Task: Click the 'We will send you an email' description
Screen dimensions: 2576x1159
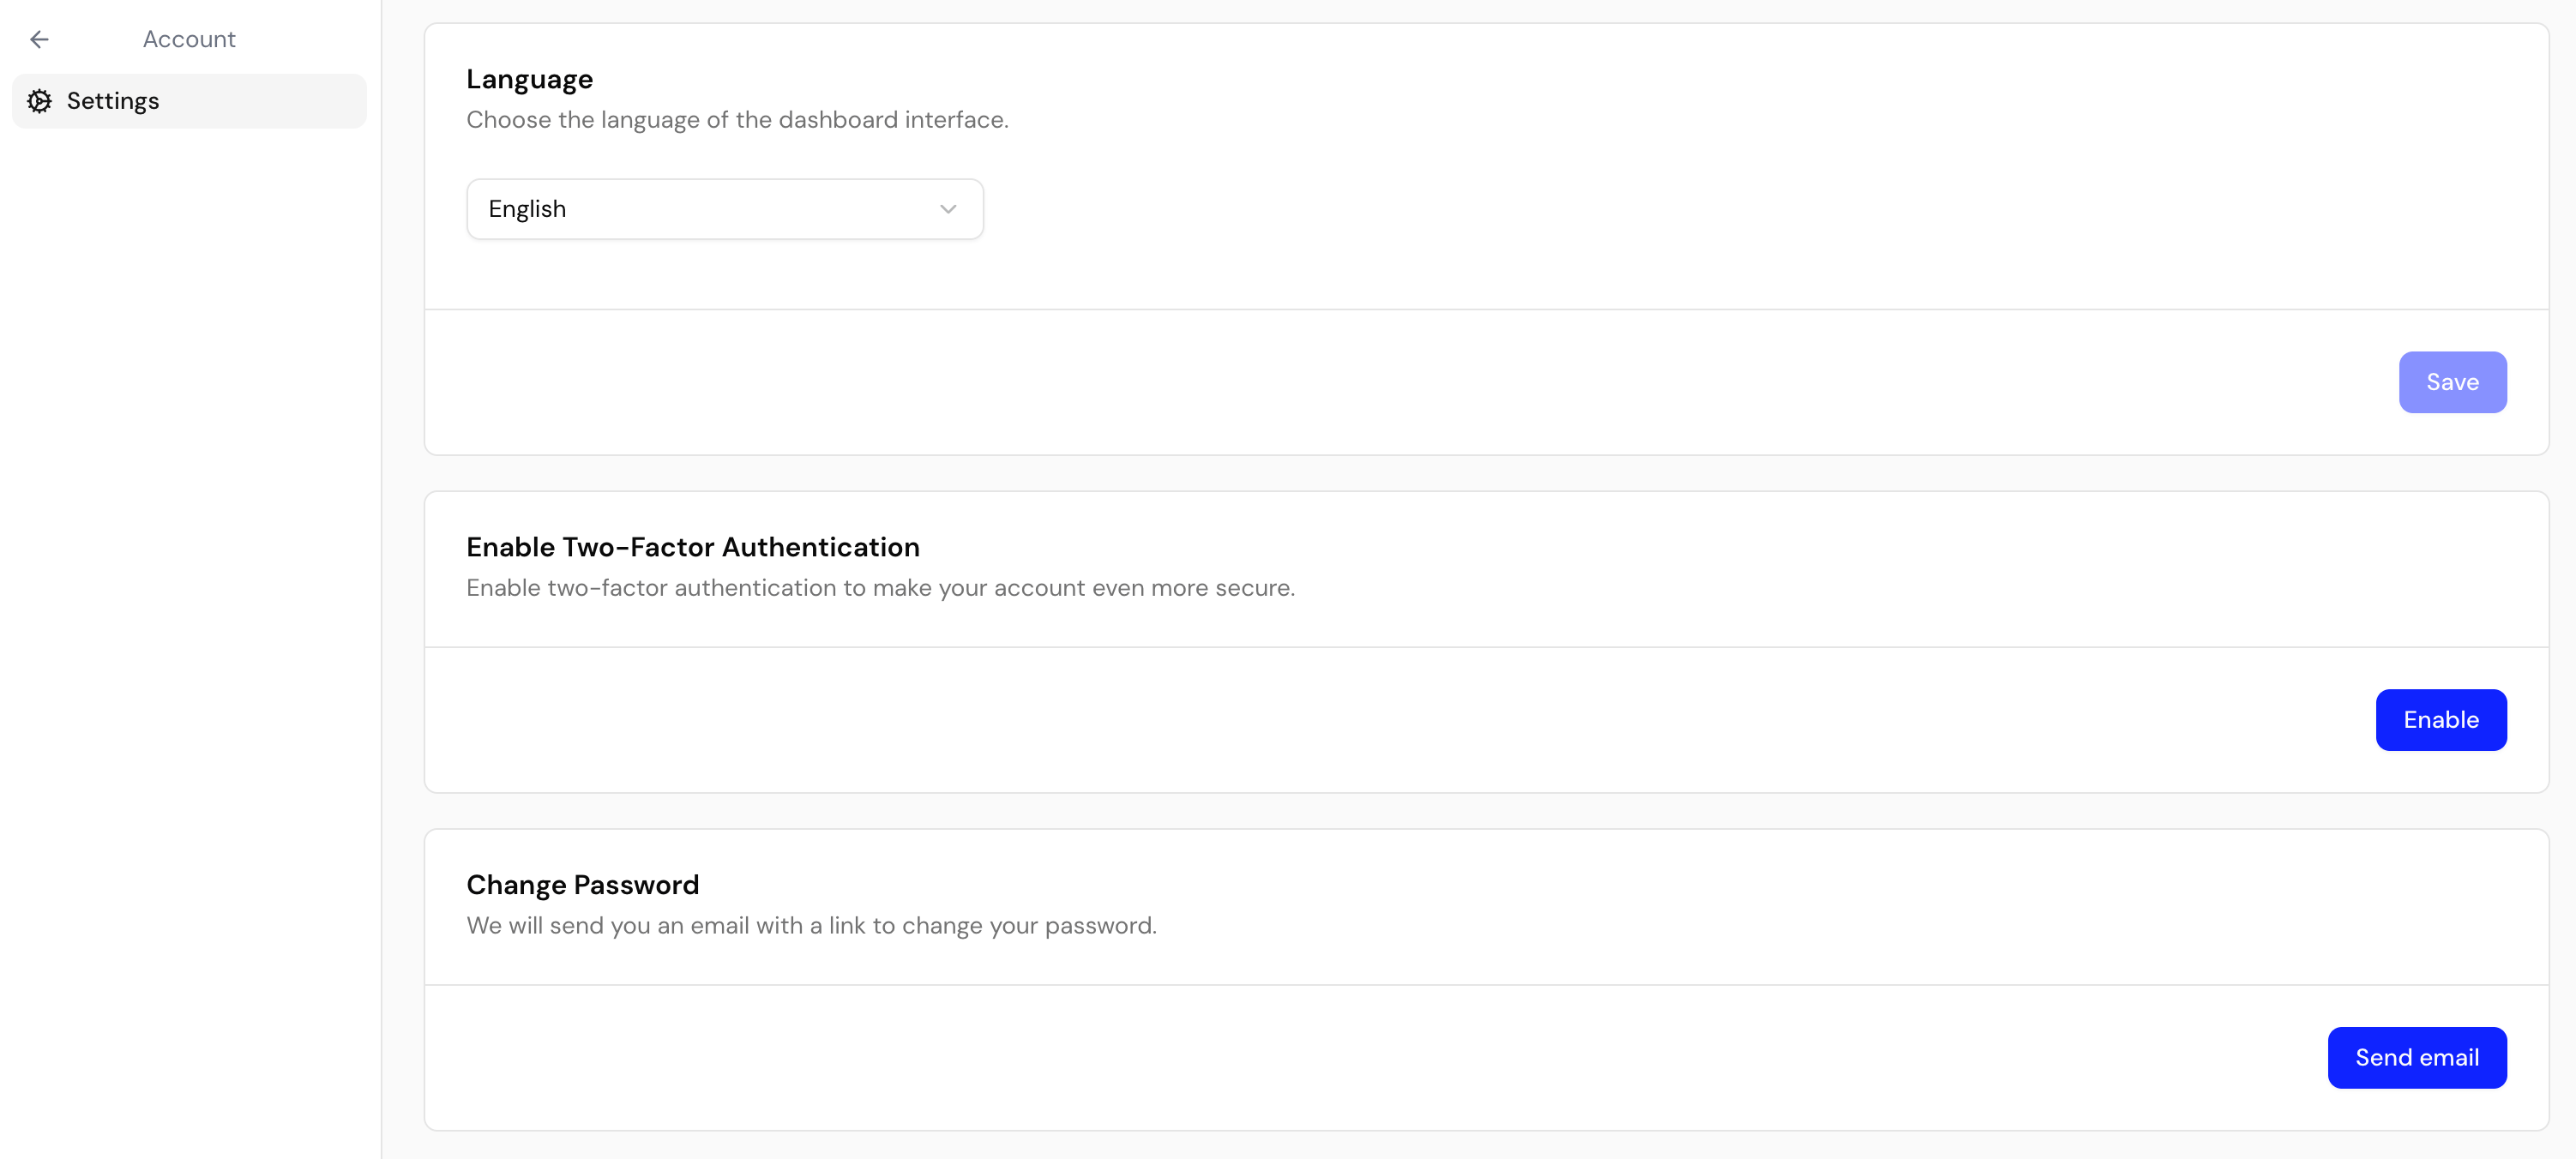Action: (811, 926)
